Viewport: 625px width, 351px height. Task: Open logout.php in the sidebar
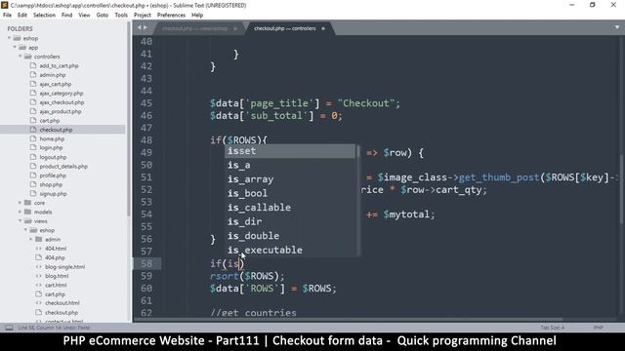click(x=53, y=157)
